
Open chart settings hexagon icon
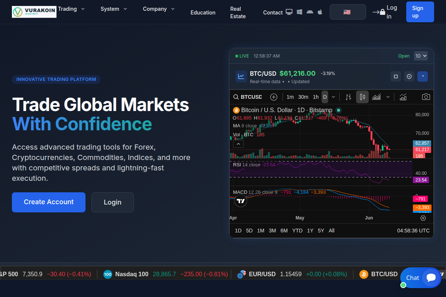click(x=423, y=218)
